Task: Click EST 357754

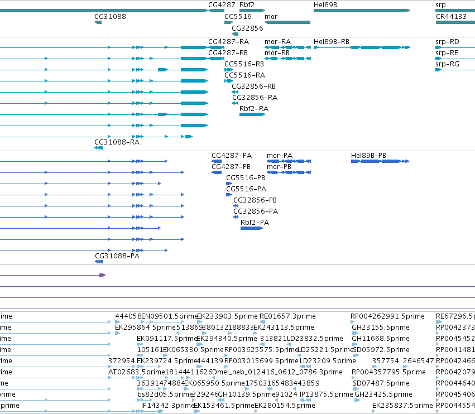Action: coord(385,360)
